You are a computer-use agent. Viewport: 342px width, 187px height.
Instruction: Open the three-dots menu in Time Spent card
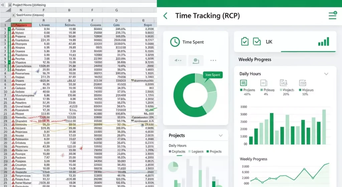[x=213, y=60]
